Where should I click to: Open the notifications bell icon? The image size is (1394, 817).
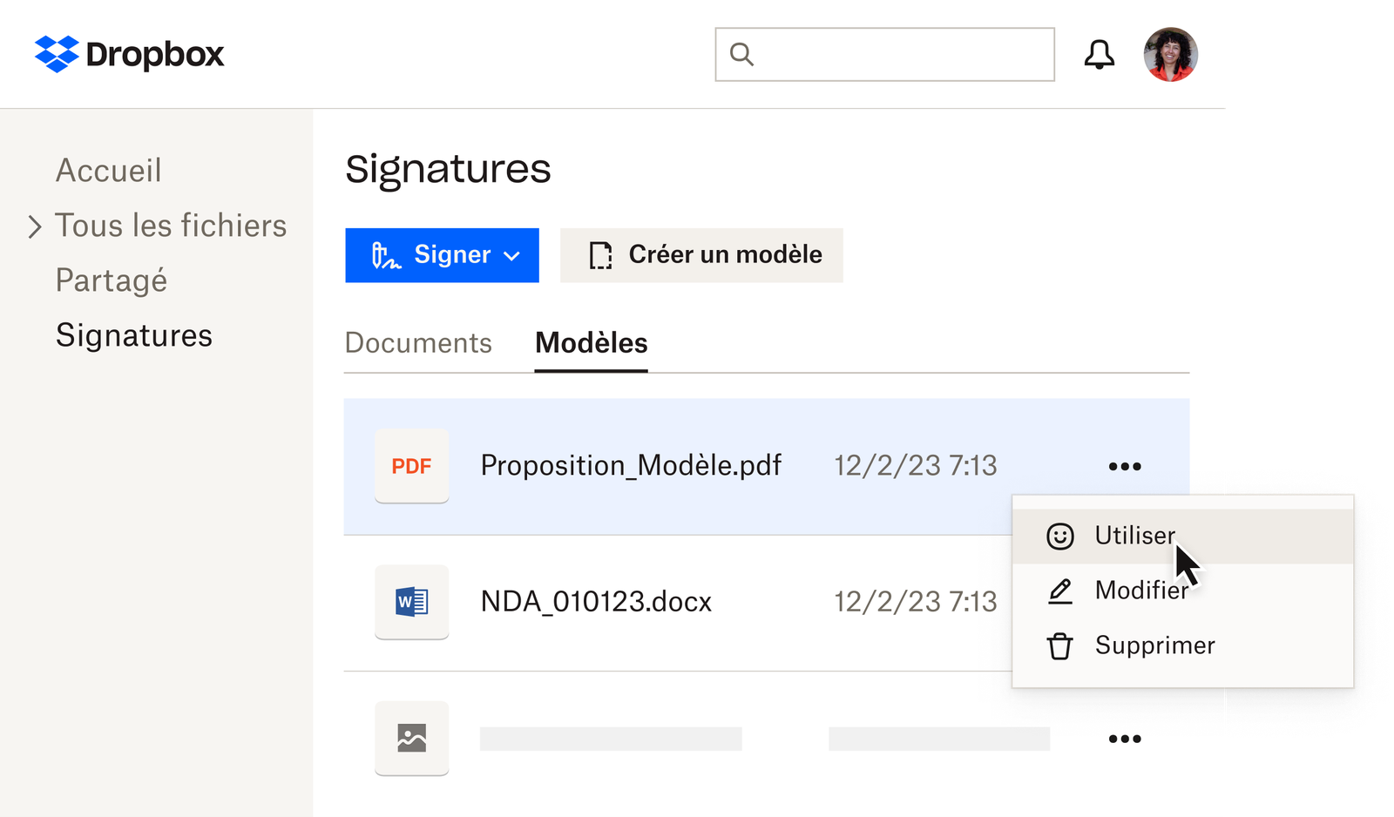(x=1100, y=54)
